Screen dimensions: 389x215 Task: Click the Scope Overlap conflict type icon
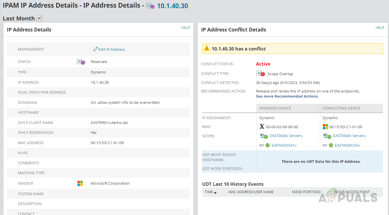(x=261, y=74)
